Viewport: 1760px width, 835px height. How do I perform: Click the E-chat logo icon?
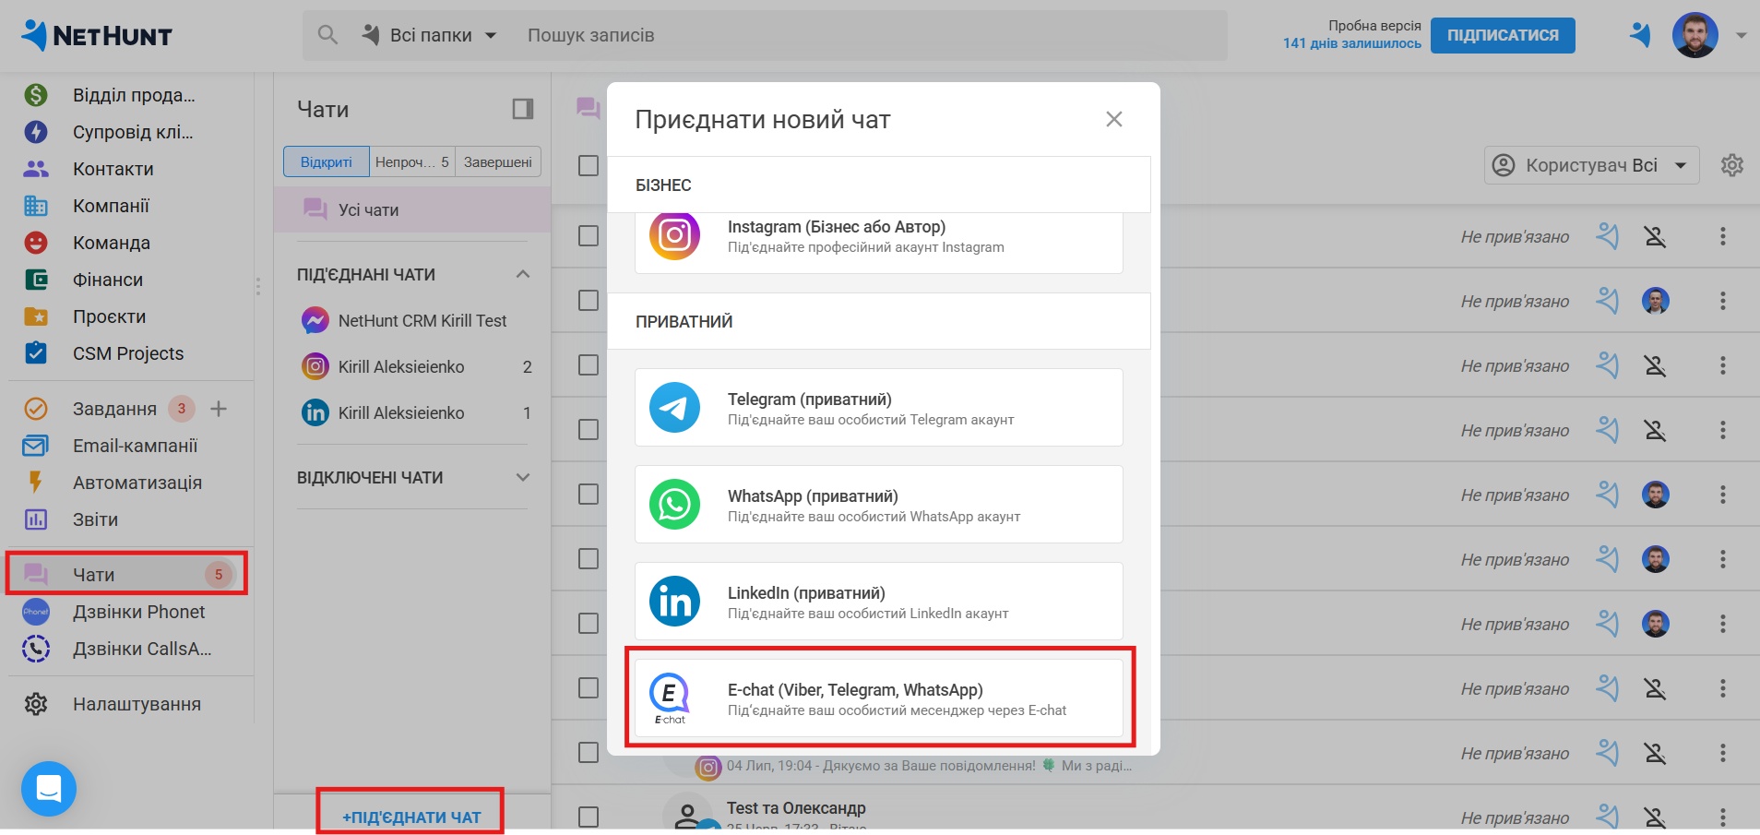click(670, 697)
